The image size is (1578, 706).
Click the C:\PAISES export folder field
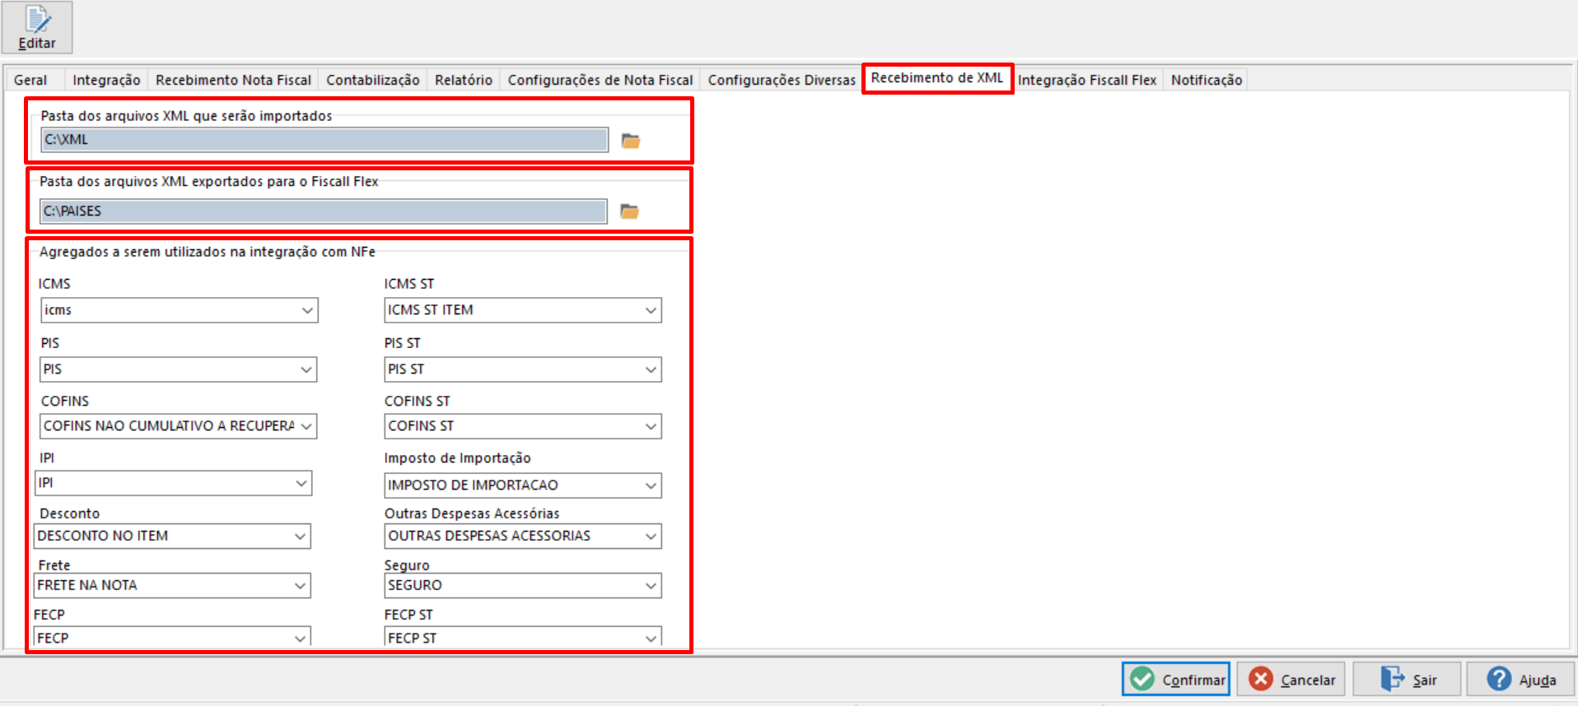[x=324, y=211]
